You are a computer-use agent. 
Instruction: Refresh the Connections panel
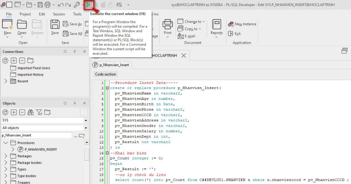pyautogui.click(x=5, y=61)
